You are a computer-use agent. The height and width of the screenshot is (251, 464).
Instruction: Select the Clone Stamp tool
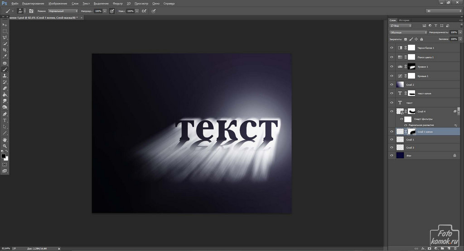click(x=5, y=76)
